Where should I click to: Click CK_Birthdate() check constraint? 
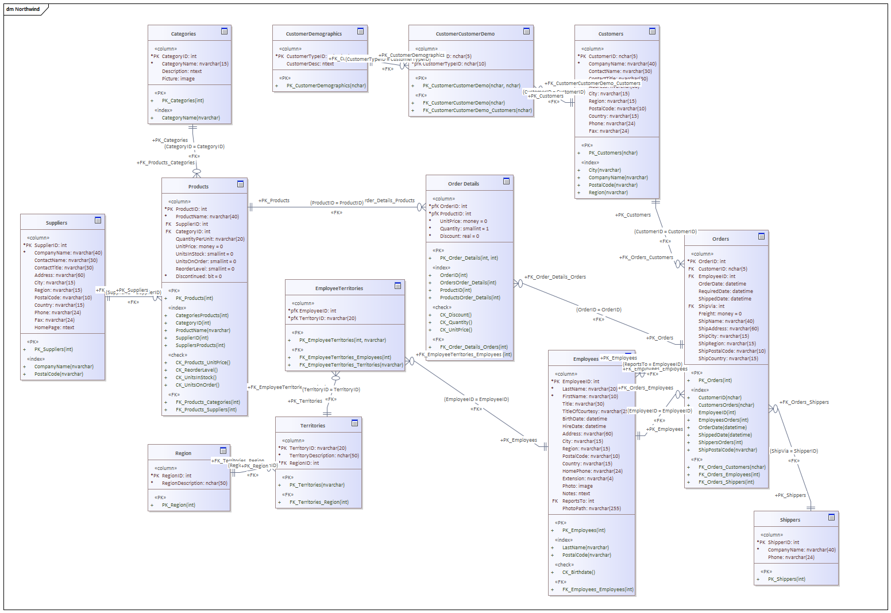[578, 572]
